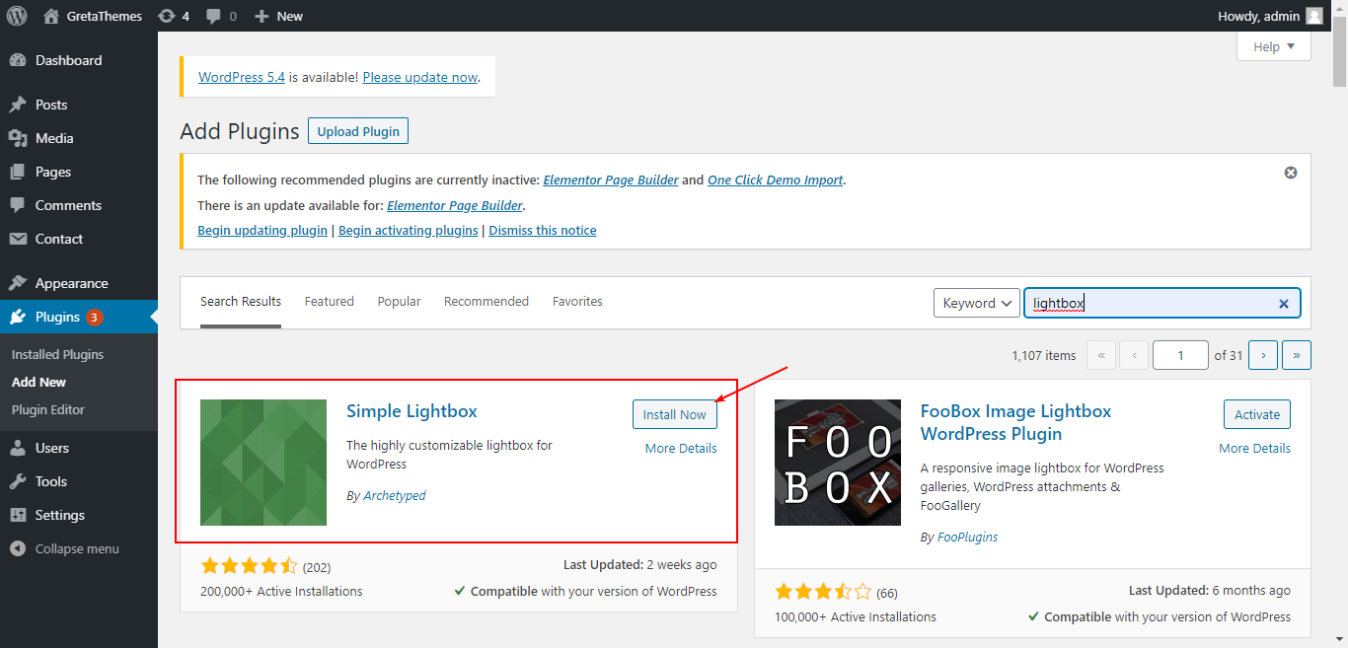Open the New item dropdown in admin bar
1348x648 pixels.
[x=277, y=16]
